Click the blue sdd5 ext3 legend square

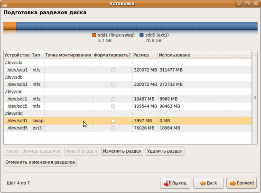(x=141, y=35)
